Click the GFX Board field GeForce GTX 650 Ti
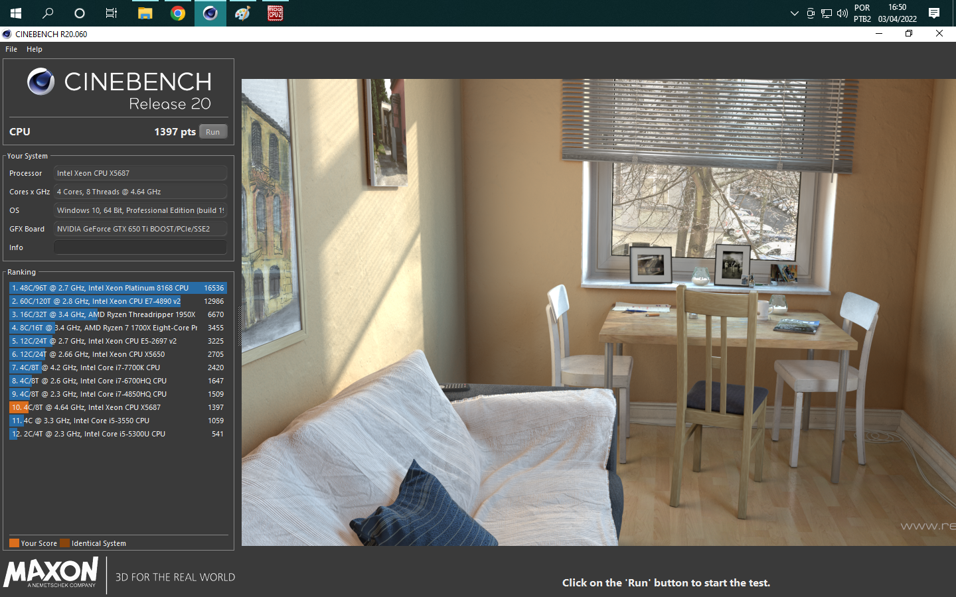Image resolution: width=956 pixels, height=597 pixels. [140, 229]
